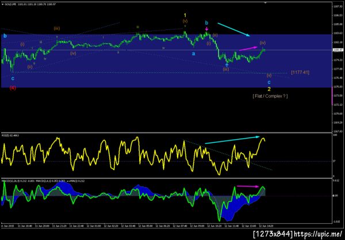Click the blue wave a label
The width and height of the screenshot is (345, 240).
coord(193,54)
